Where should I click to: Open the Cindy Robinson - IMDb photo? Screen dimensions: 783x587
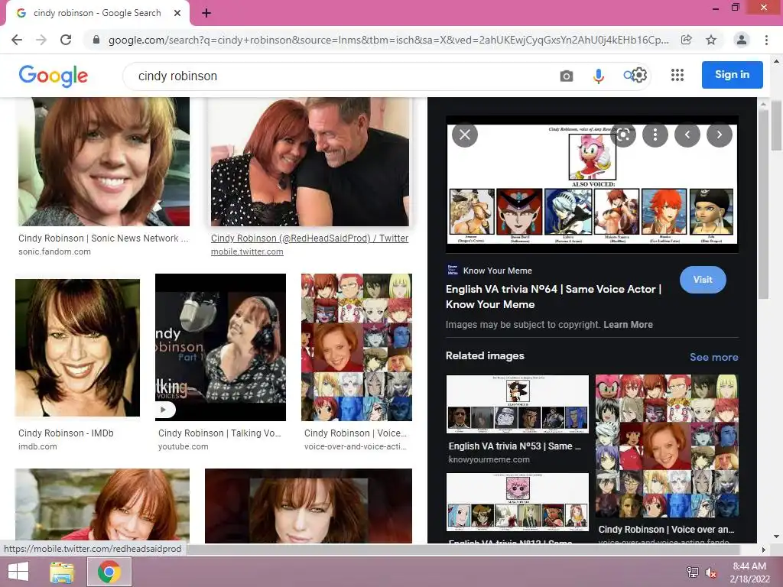tap(77, 348)
